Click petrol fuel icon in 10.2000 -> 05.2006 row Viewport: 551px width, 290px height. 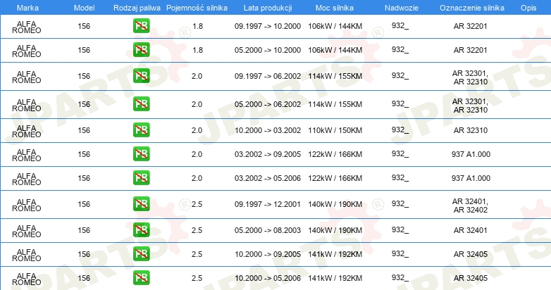coord(141,278)
